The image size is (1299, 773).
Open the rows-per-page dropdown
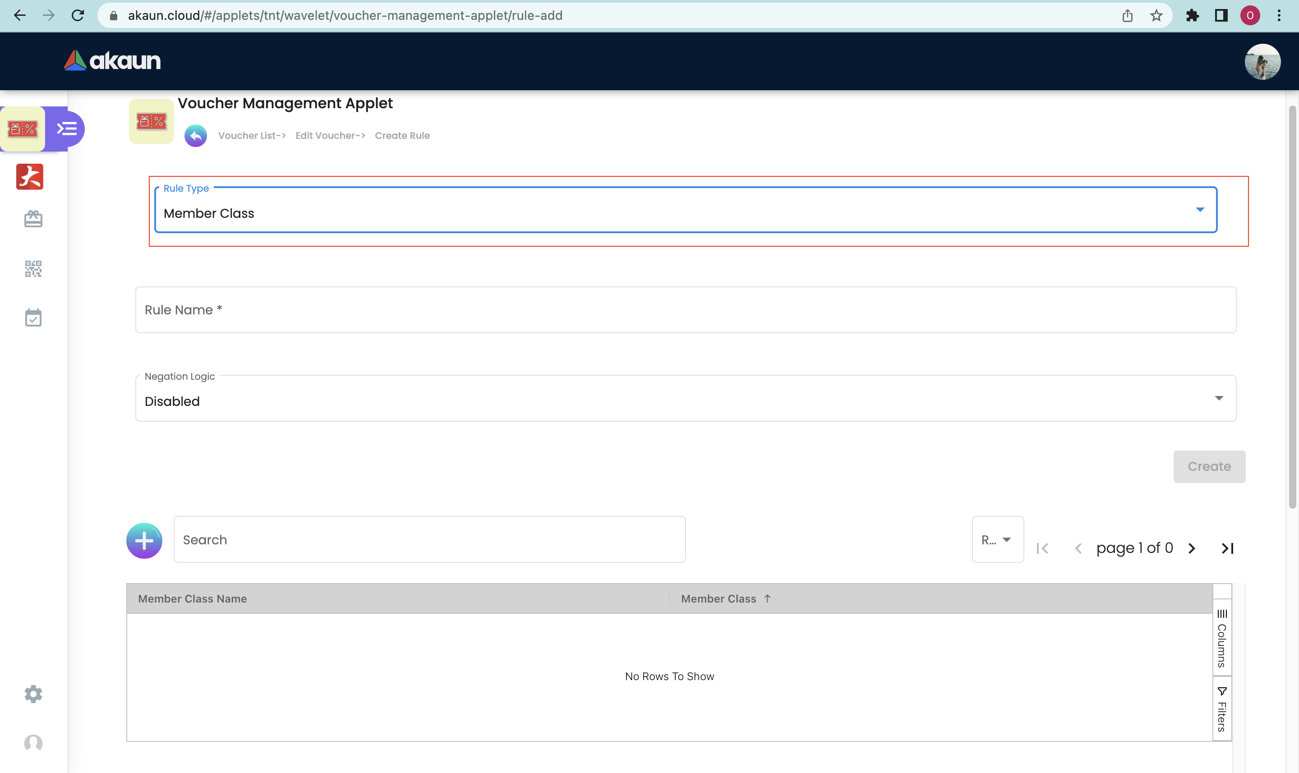pyautogui.click(x=997, y=540)
